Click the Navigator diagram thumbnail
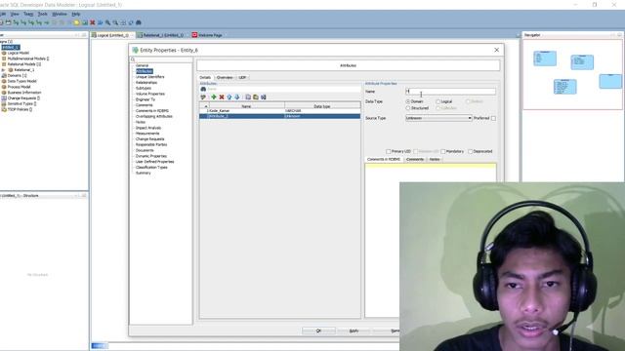This screenshot has height=351, width=625. click(x=572, y=75)
